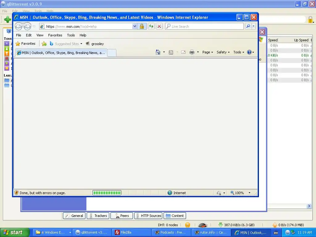Select the MSN Outlook Office Skype tab

pos(61,53)
